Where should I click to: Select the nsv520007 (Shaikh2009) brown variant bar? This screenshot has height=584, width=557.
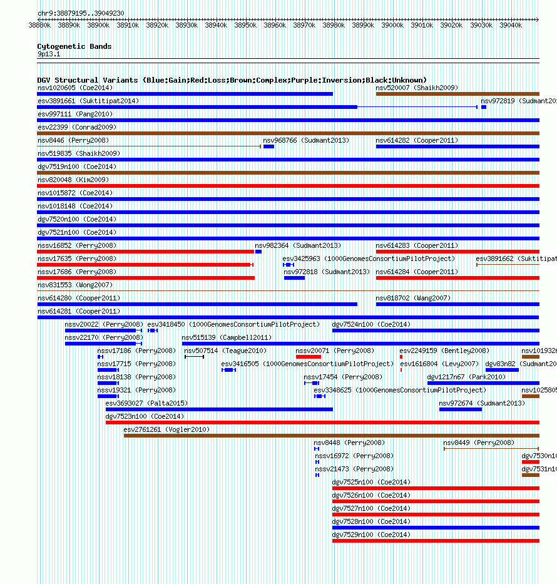pos(457,94)
